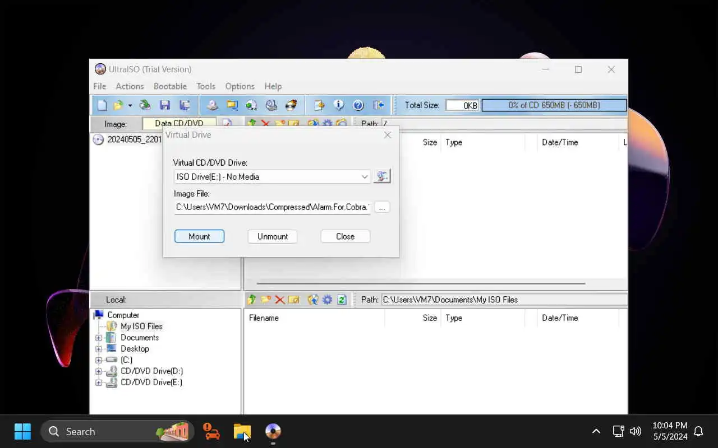Open File Explorer from the taskbar
Viewport: 718px width, 448px height.
tap(242, 431)
